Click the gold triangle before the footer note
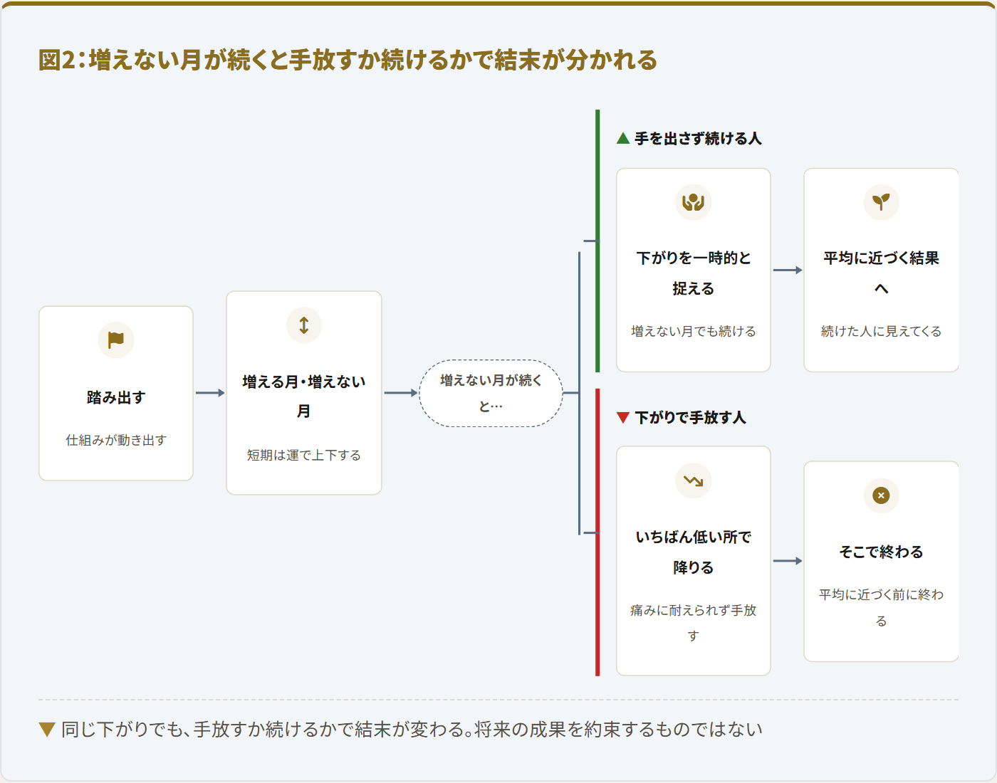The image size is (997, 783). tap(47, 730)
